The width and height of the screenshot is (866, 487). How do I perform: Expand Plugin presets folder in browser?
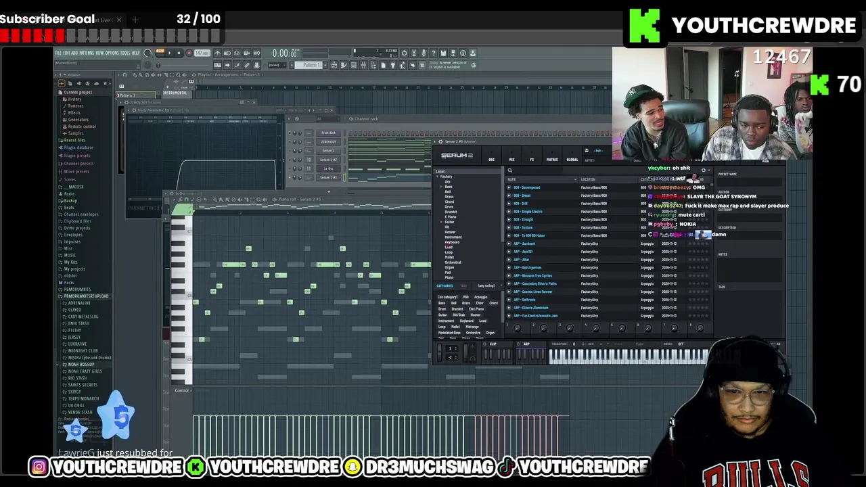point(76,156)
